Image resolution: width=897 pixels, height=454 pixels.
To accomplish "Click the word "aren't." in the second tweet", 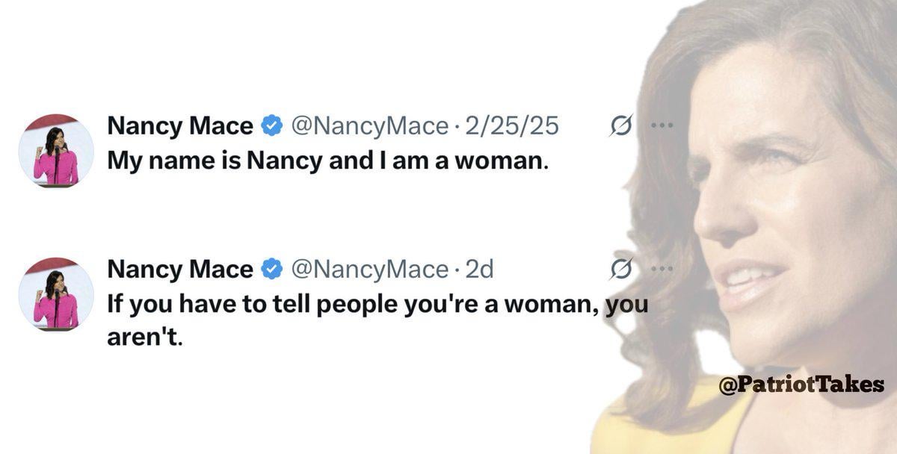I will pos(145,338).
